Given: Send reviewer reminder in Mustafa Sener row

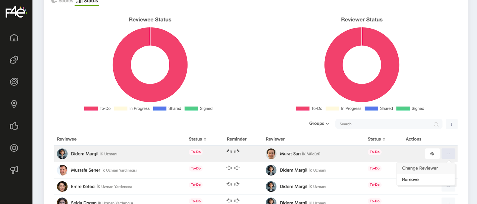Looking at the screenshot, I should 237,168.
